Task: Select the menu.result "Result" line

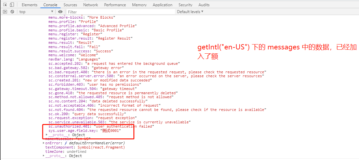Action: [x=71, y=43]
